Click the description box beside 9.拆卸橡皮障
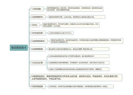133x95 pixels. (x=81, y=86)
